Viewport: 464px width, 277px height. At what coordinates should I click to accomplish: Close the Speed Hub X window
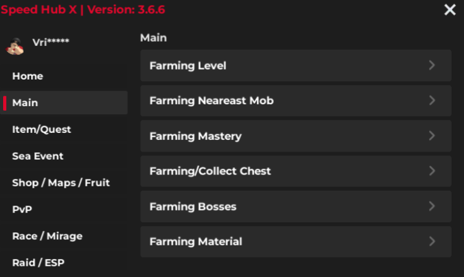[450, 11]
